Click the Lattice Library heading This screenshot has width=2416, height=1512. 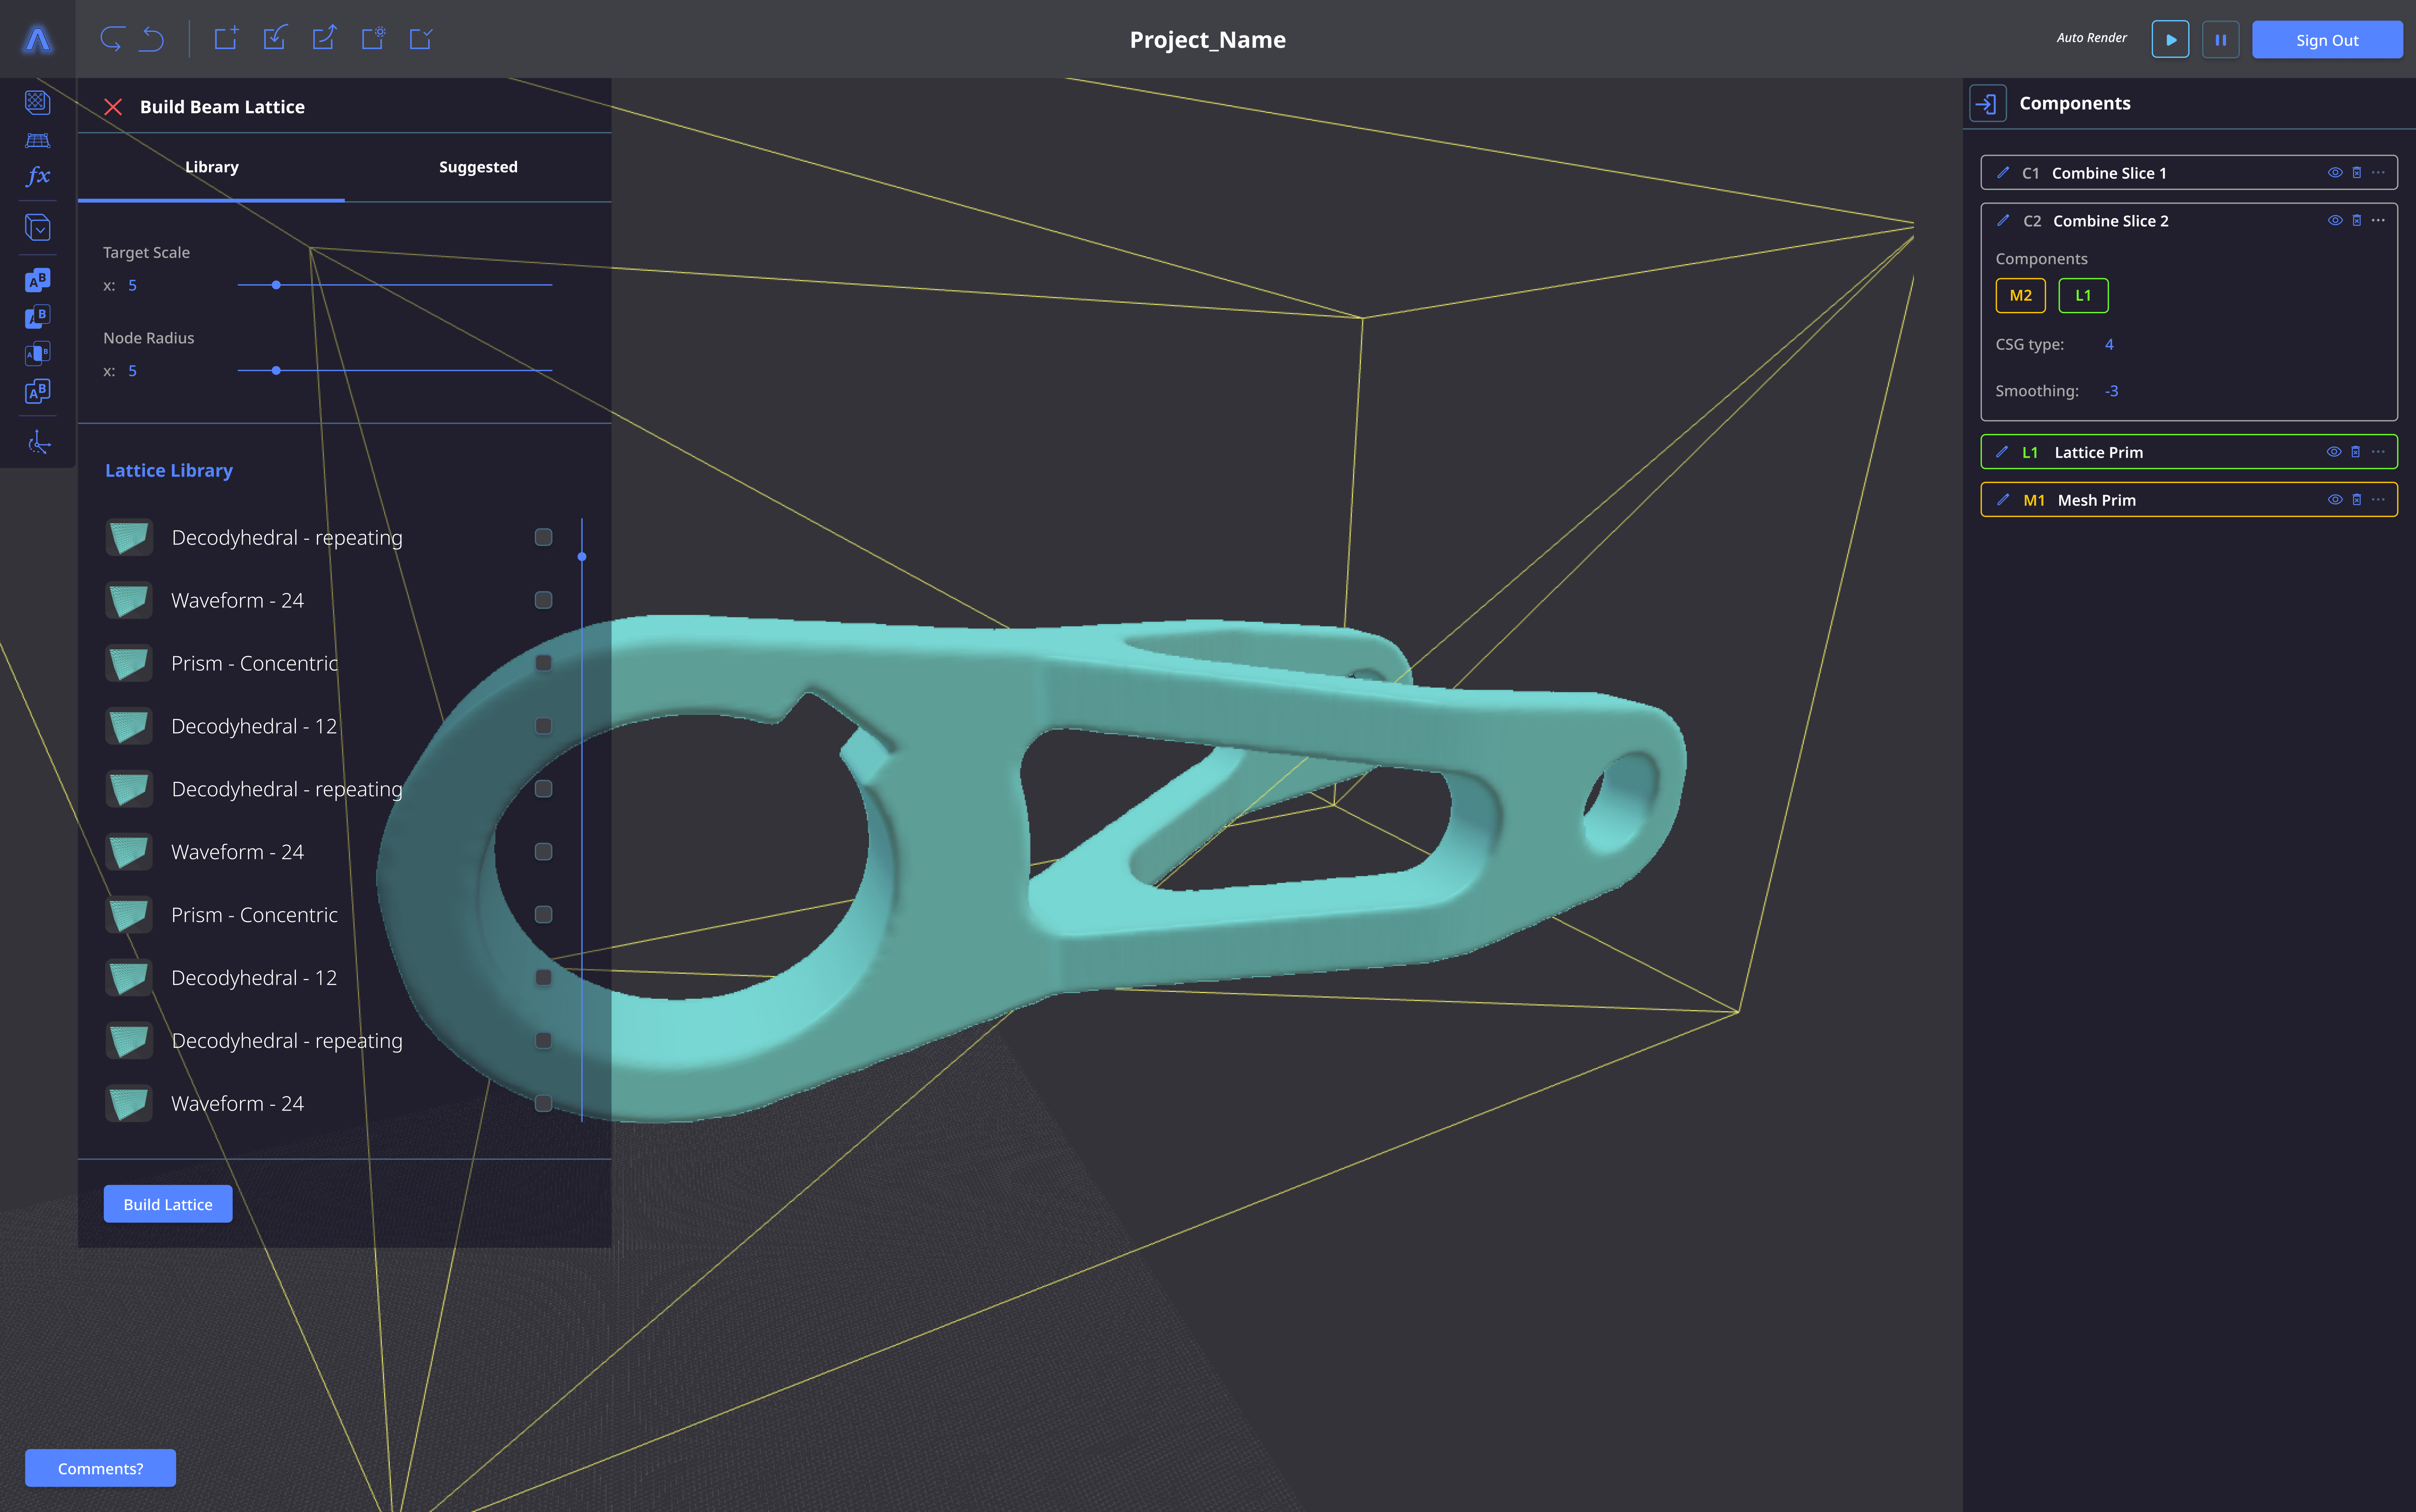[x=169, y=470]
